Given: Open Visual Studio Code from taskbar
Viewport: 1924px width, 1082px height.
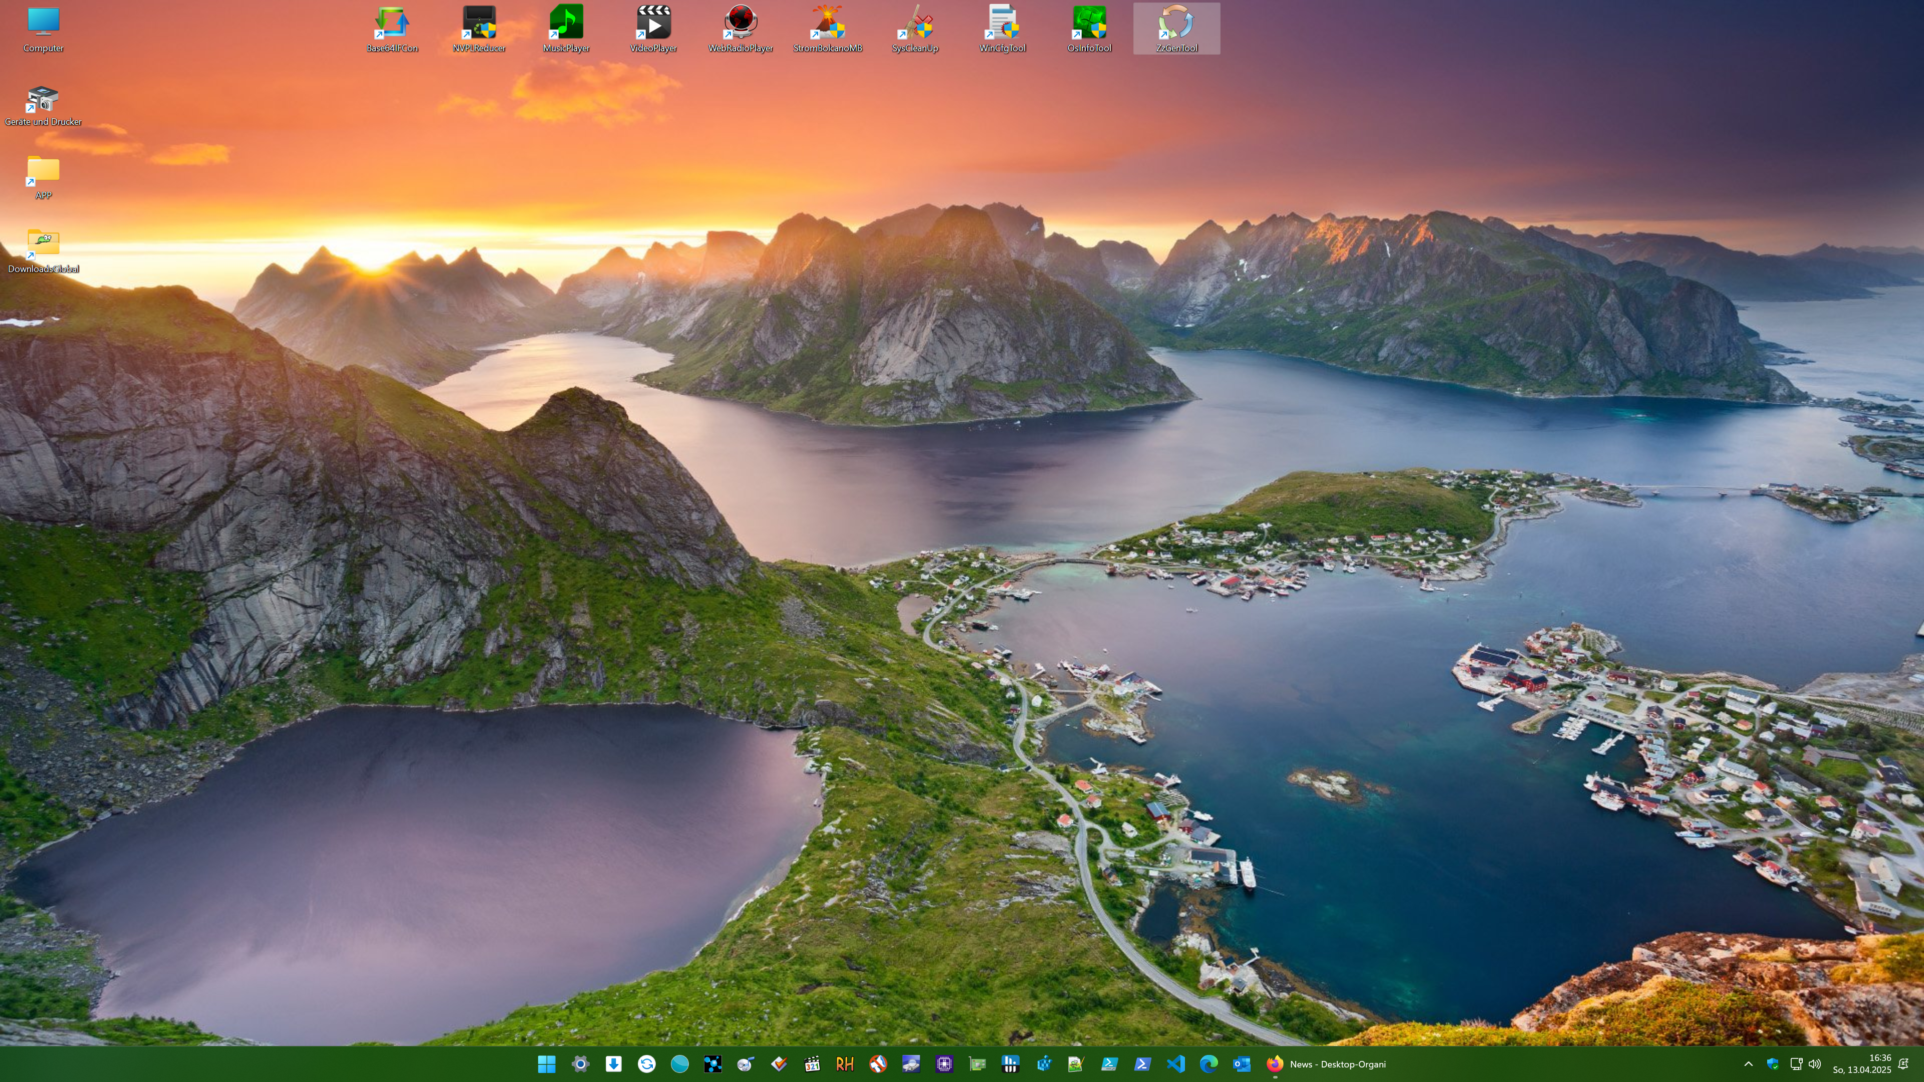Looking at the screenshot, I should point(1175,1063).
